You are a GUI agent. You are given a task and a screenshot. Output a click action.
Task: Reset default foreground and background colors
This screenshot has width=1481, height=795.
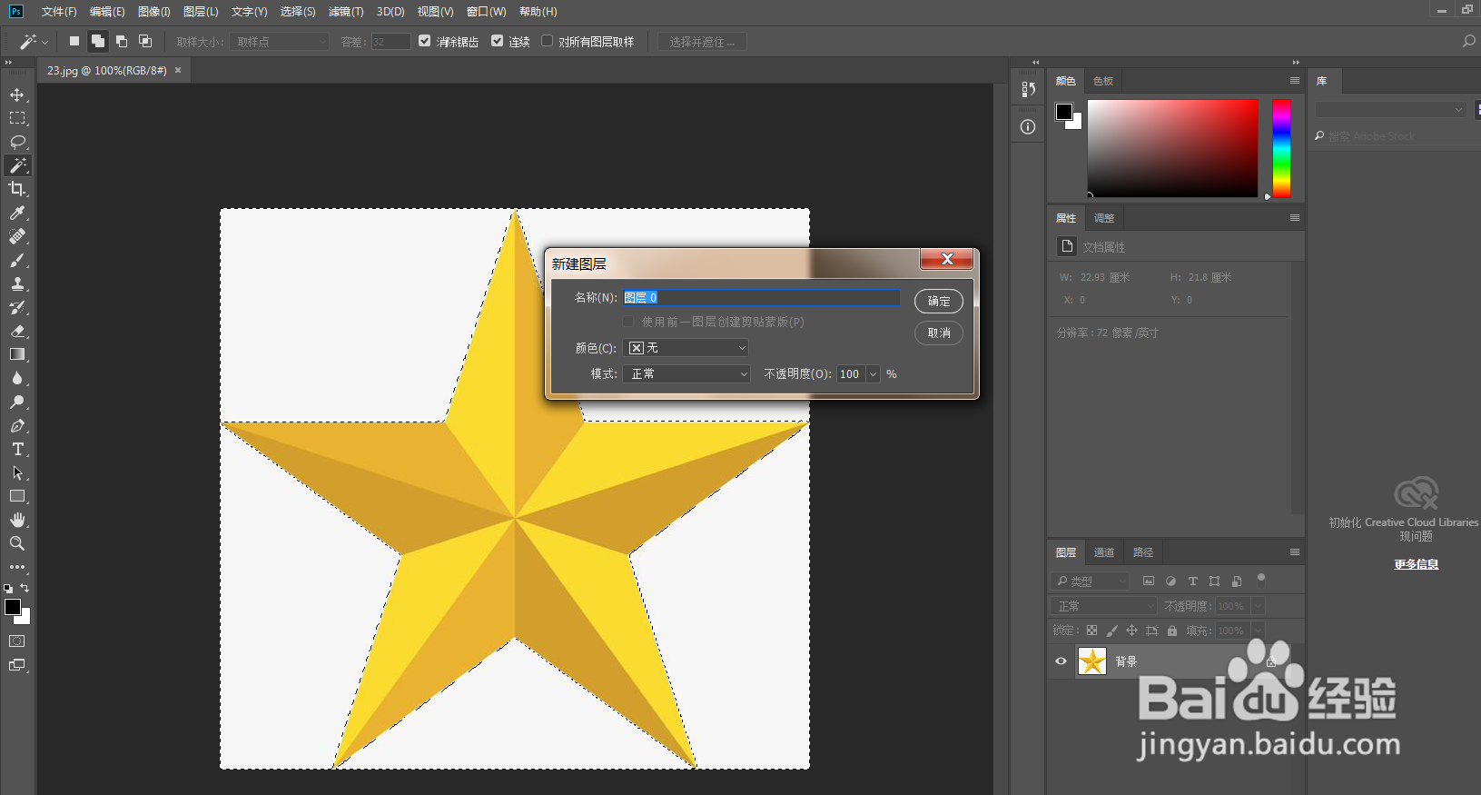point(8,589)
